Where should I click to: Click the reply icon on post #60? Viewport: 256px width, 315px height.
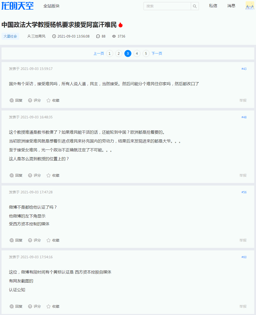(12, 306)
